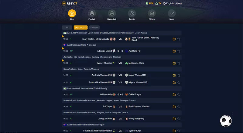Click the hot flame icon on Big Bash match

pyautogui.click(x=63, y=60)
